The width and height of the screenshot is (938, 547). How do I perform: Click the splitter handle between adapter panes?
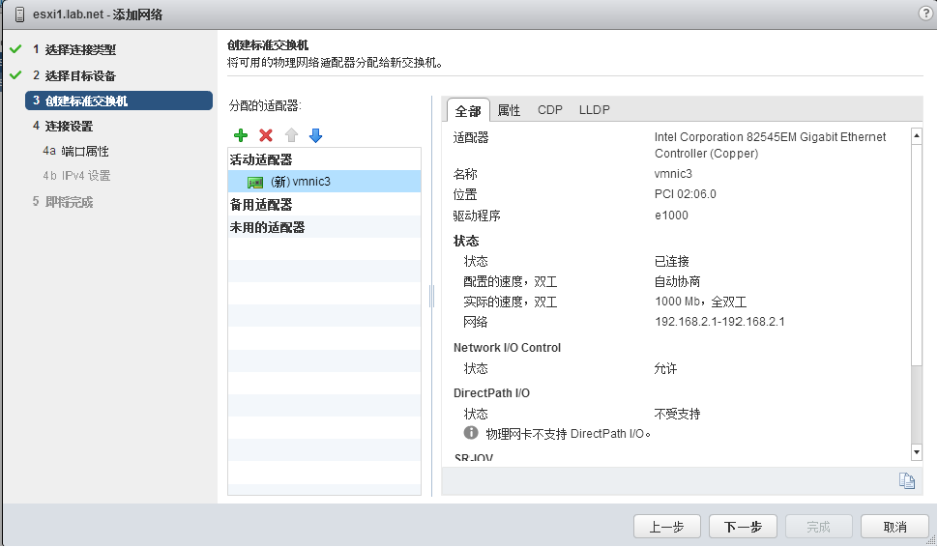[431, 296]
